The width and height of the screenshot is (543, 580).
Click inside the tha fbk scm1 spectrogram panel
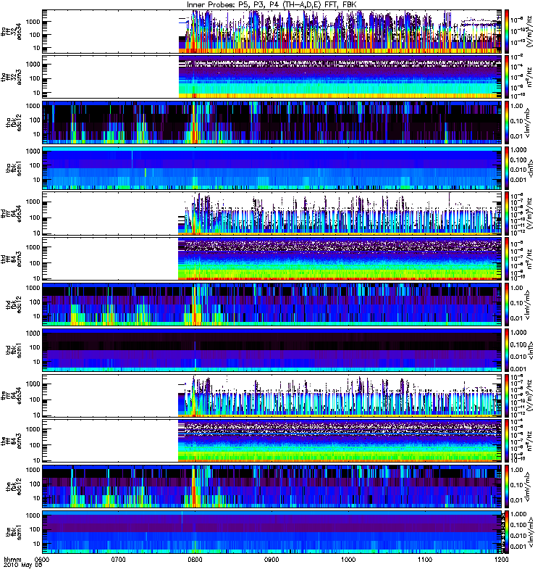271,168
